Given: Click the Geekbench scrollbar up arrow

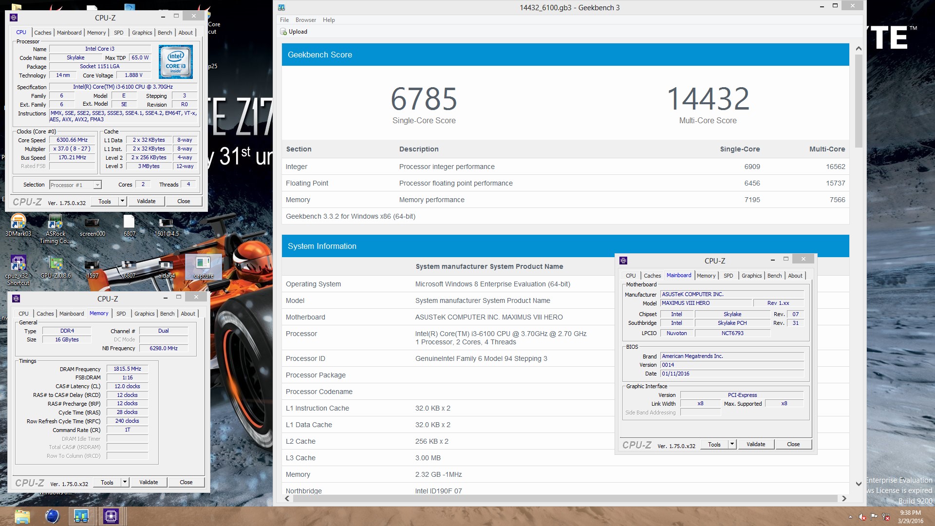Looking at the screenshot, I should click(x=859, y=49).
